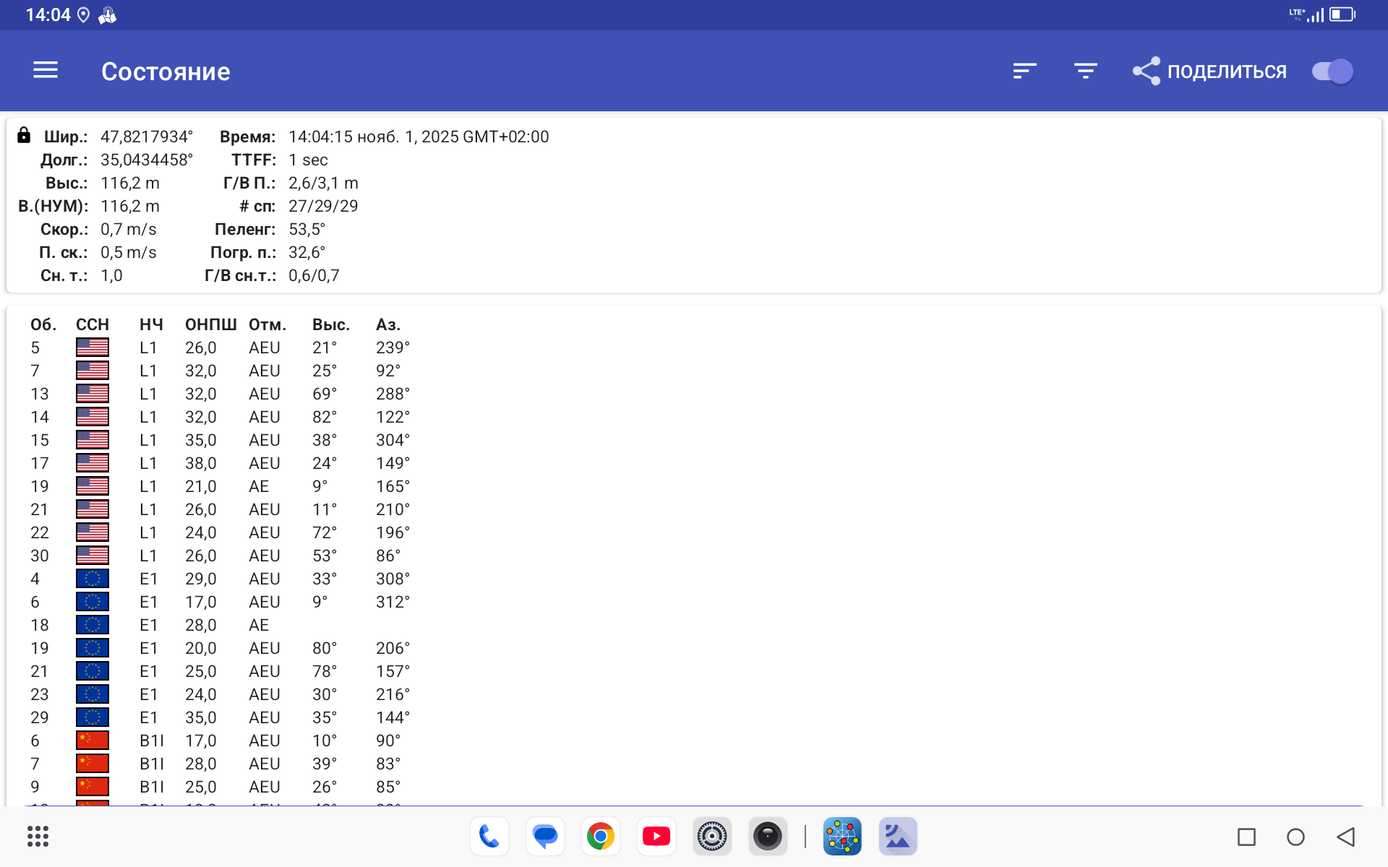Tap the recent apps square button

(1246, 837)
